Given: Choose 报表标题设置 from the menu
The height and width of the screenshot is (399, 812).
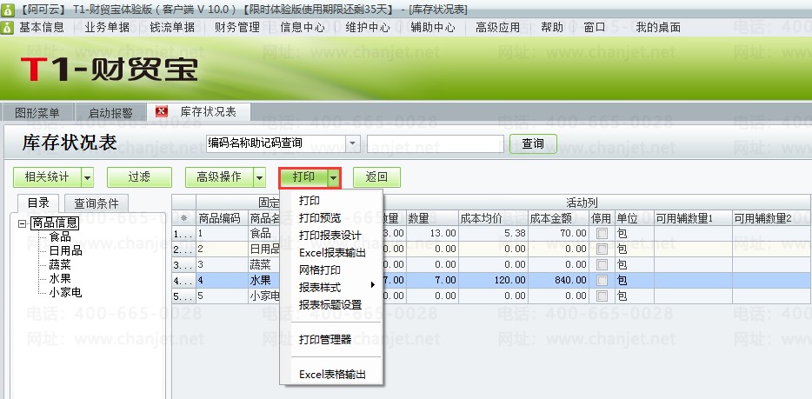Looking at the screenshot, I should (330, 304).
